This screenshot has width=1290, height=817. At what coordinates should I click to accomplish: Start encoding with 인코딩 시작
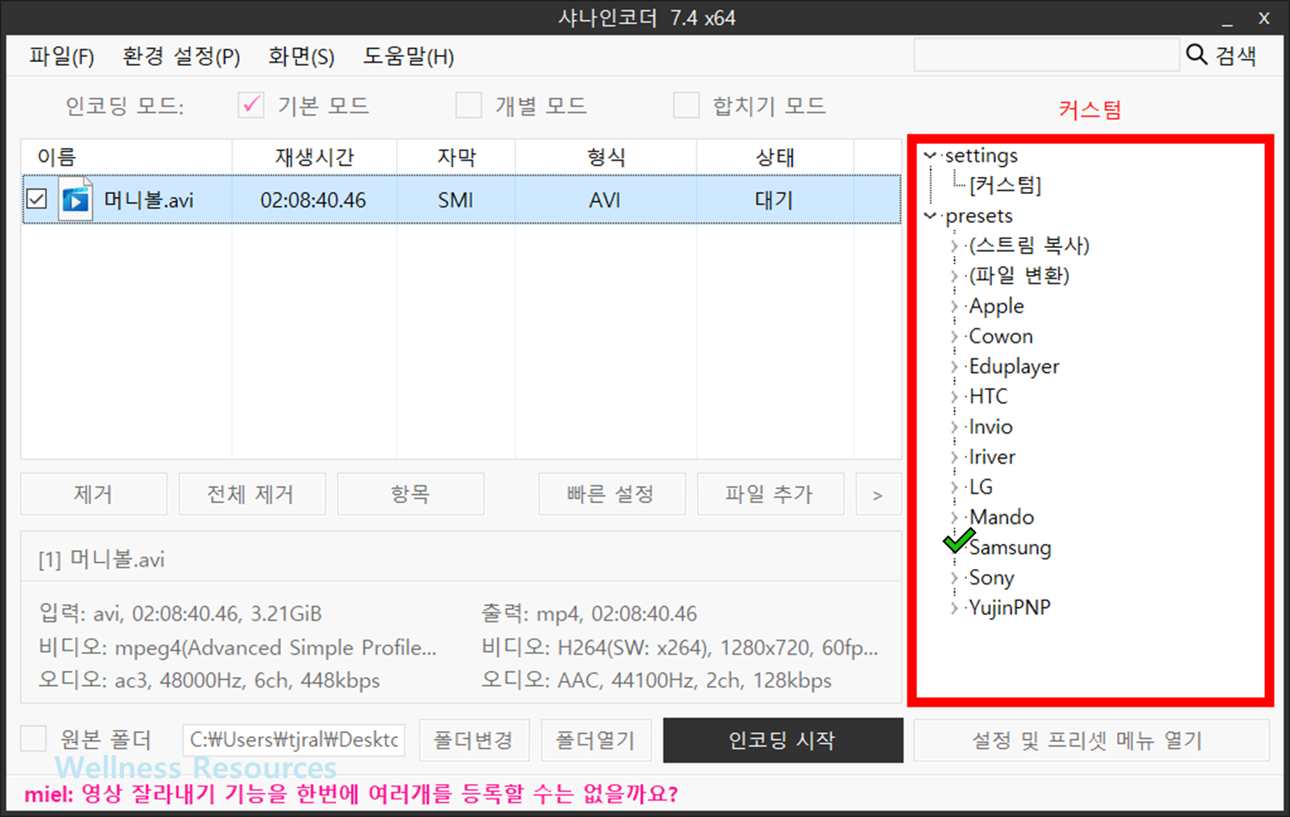(x=783, y=740)
